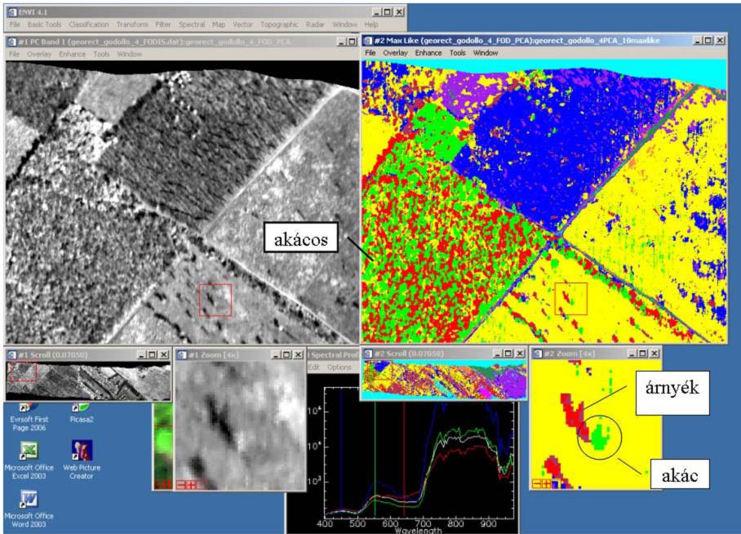Open Enhance menu in #2 Max Like window
Viewport: 741px width, 534px height.
click(428, 53)
